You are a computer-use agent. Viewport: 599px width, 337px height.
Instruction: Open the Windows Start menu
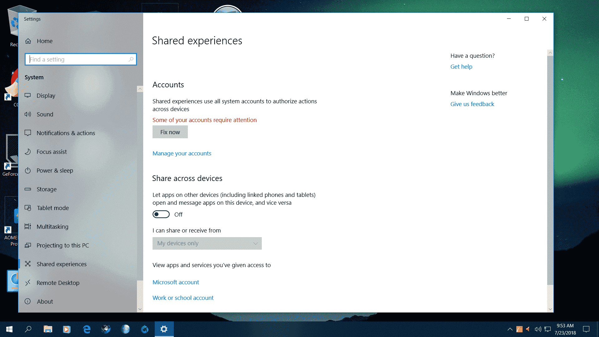click(9, 329)
